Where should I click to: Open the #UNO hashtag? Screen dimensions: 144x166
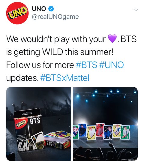click(111, 65)
